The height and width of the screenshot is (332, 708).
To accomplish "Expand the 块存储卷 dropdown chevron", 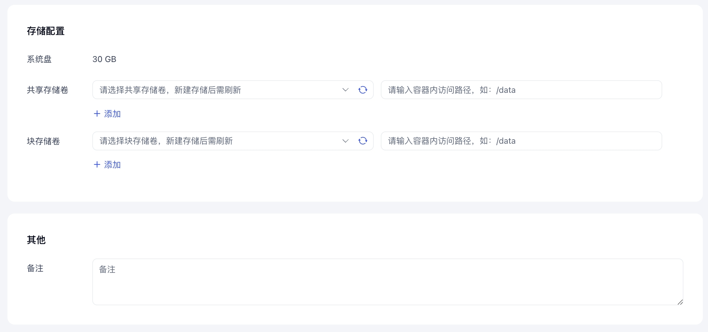I will 345,141.
